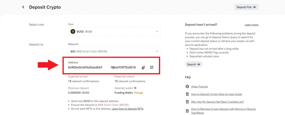The height and width of the screenshot is (115, 285).
Task: Open Learn how to deposit NFTs
Action: 127,109
